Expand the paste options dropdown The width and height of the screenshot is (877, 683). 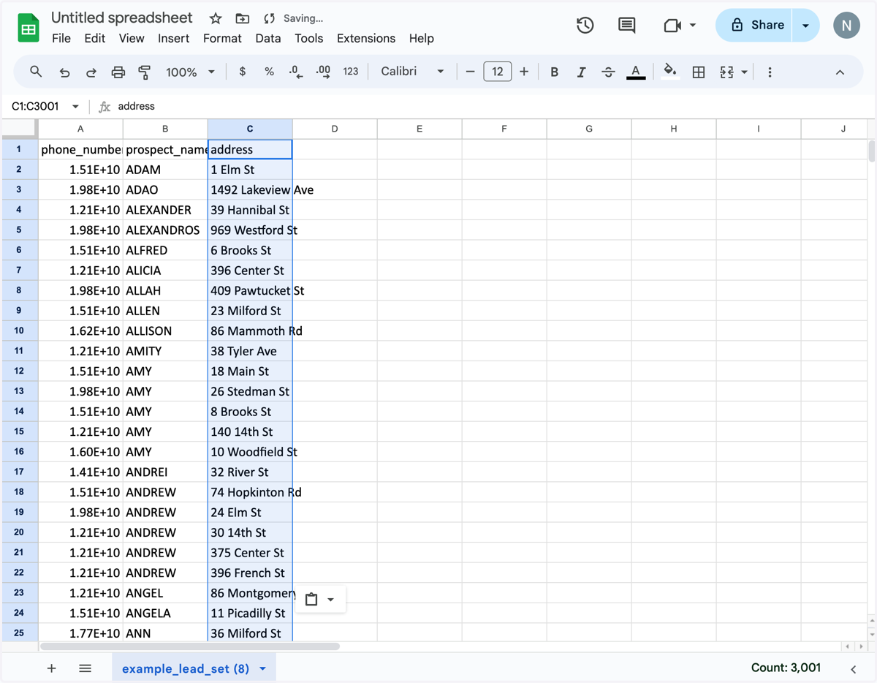click(331, 600)
